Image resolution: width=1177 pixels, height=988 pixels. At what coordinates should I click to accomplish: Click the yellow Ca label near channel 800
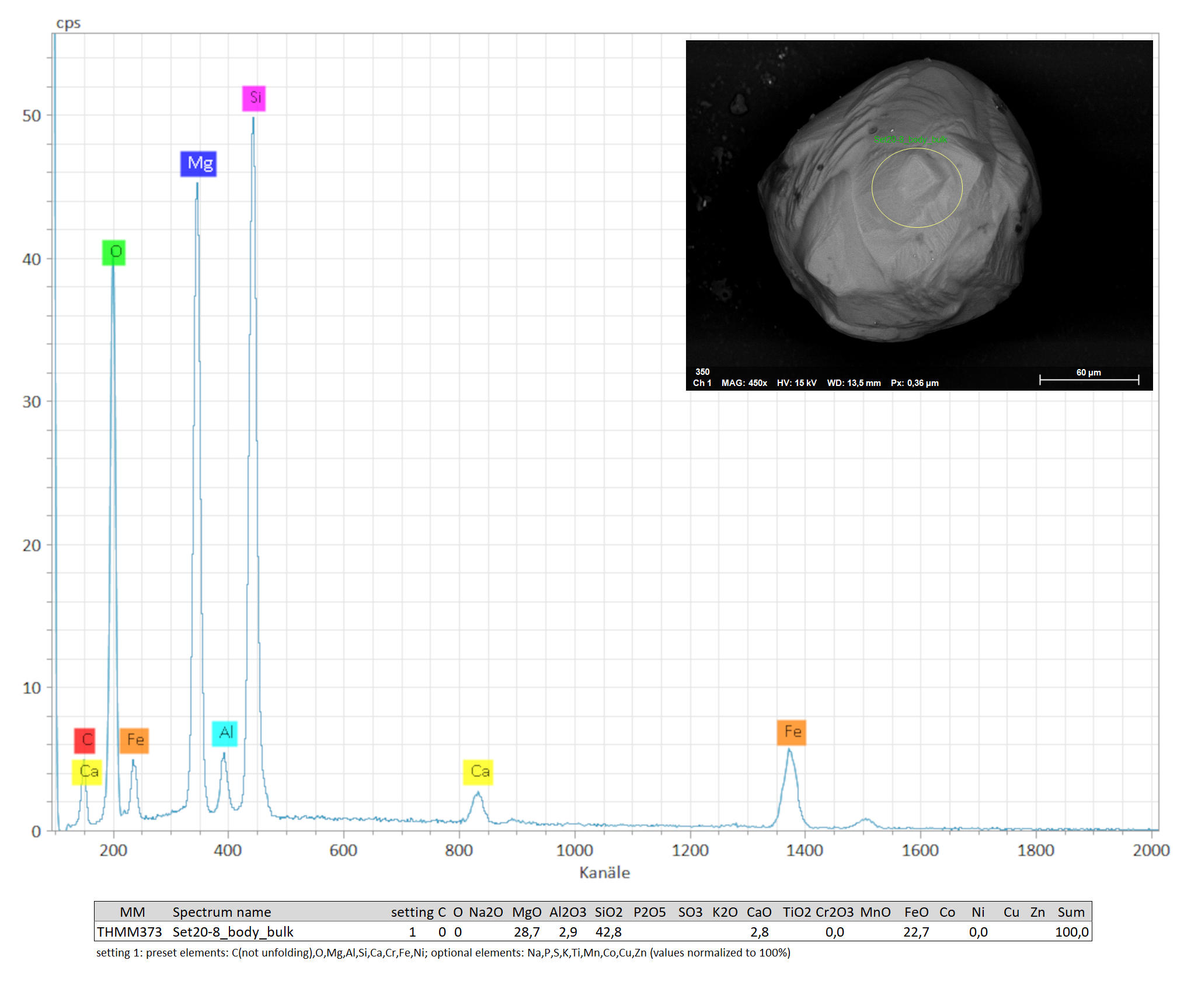[478, 772]
